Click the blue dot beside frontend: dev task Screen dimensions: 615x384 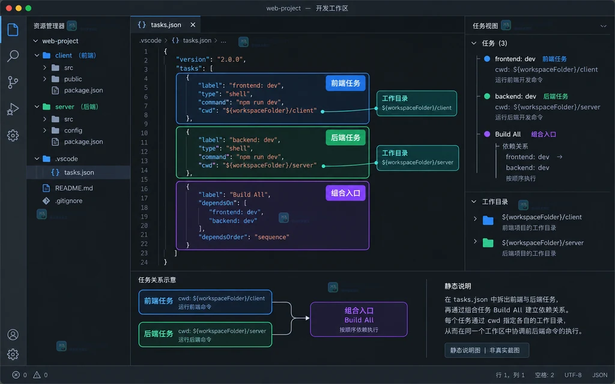[x=487, y=59]
